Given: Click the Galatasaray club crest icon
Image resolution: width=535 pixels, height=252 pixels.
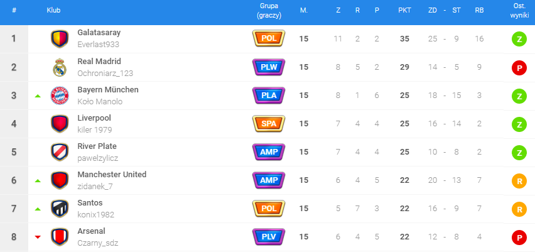Looking at the screenshot, I should click(59, 39).
